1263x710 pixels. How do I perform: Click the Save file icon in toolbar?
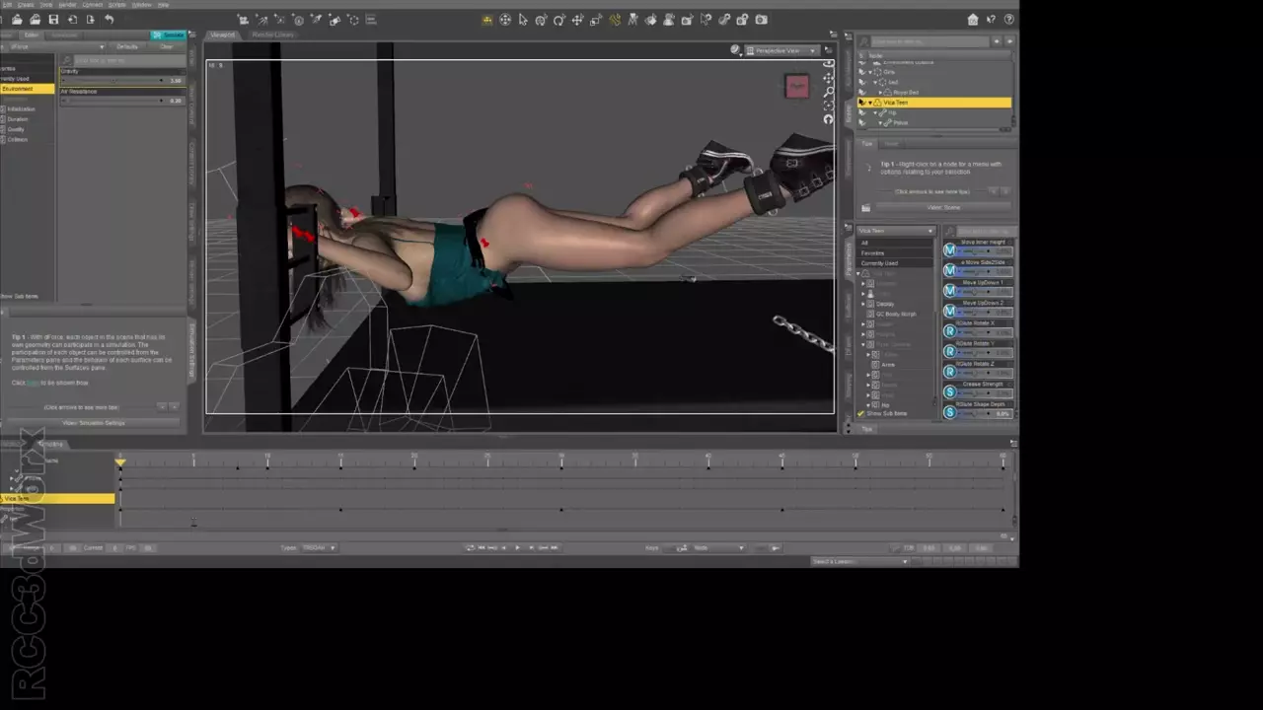pos(53,20)
